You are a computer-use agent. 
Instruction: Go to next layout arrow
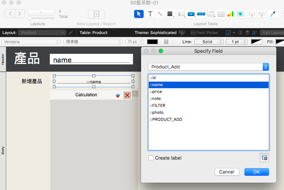point(20,14)
